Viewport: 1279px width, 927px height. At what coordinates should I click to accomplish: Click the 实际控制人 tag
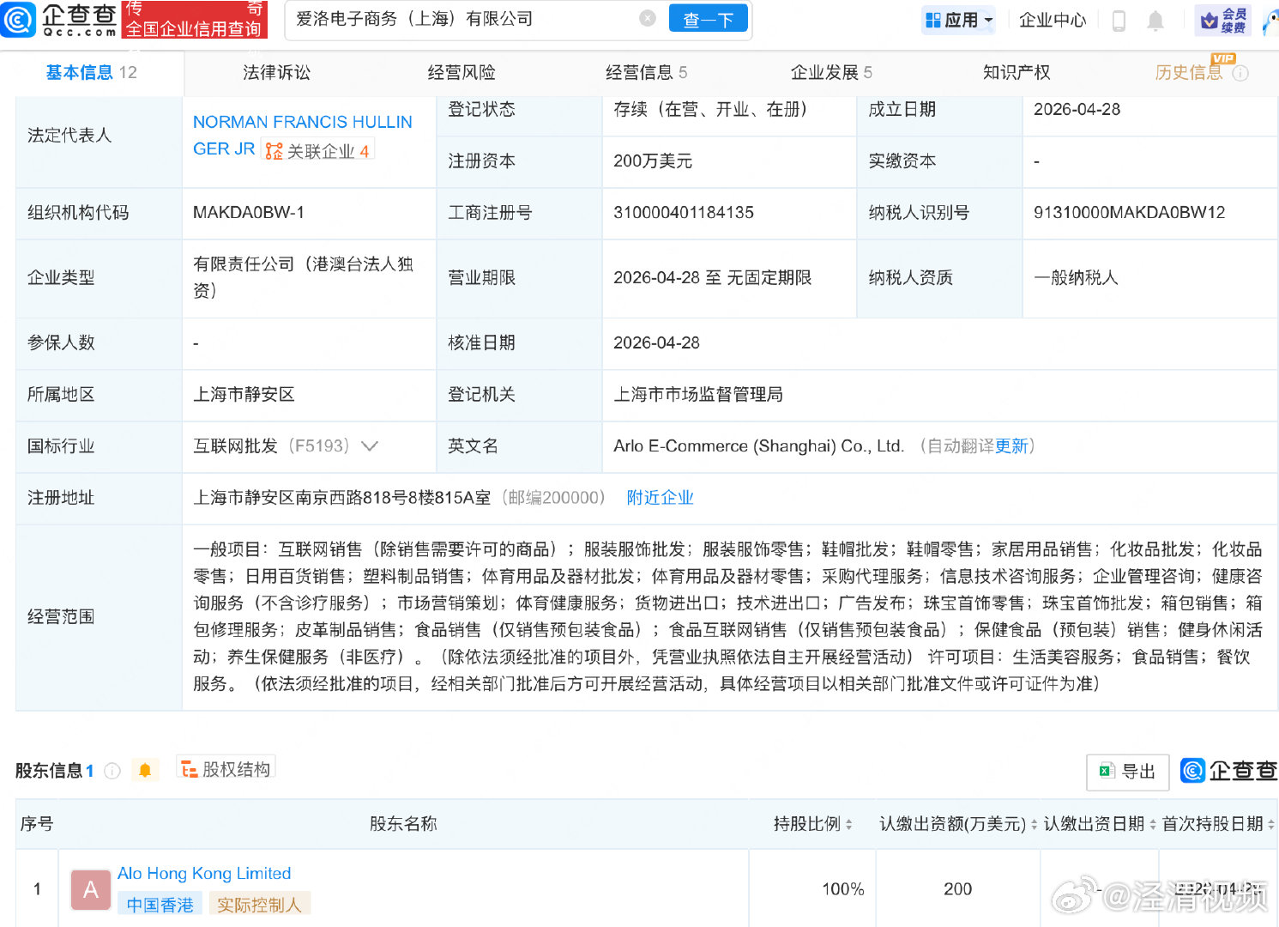click(x=259, y=905)
